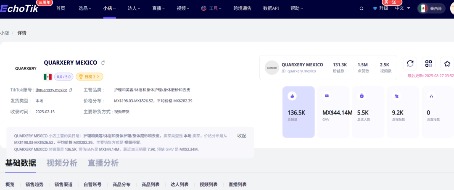Image resolution: width=454 pixels, height=190 pixels.
Task: Click the search magnifier icon in header
Action: coord(362,8)
